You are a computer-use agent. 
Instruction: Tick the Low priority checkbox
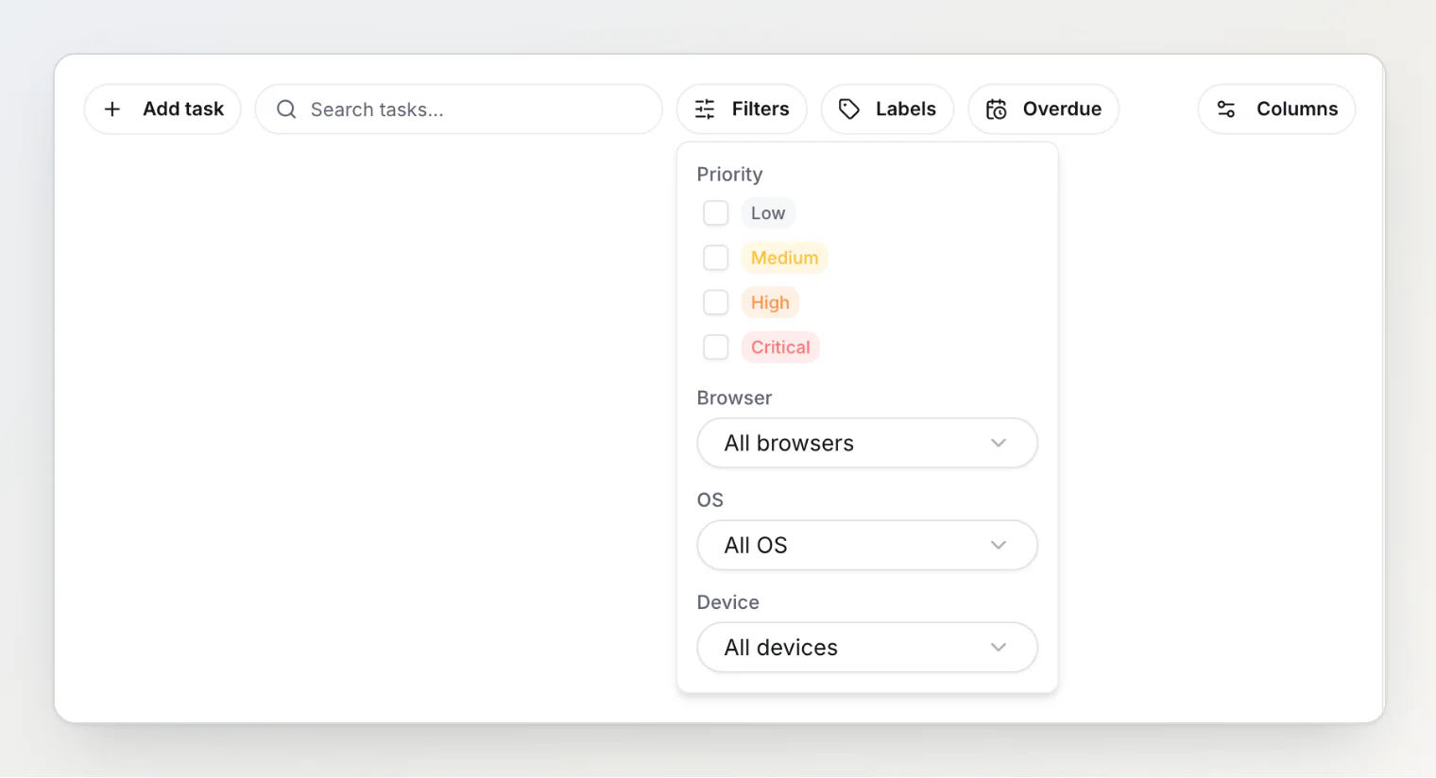pos(716,213)
